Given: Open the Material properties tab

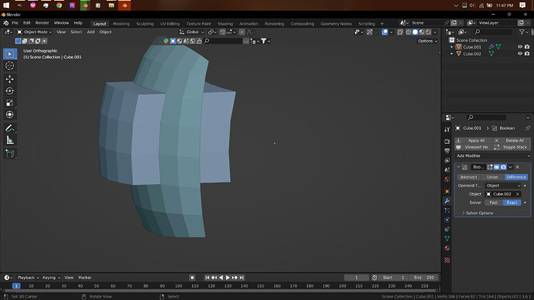Looking at the screenshot, I should tap(447, 248).
